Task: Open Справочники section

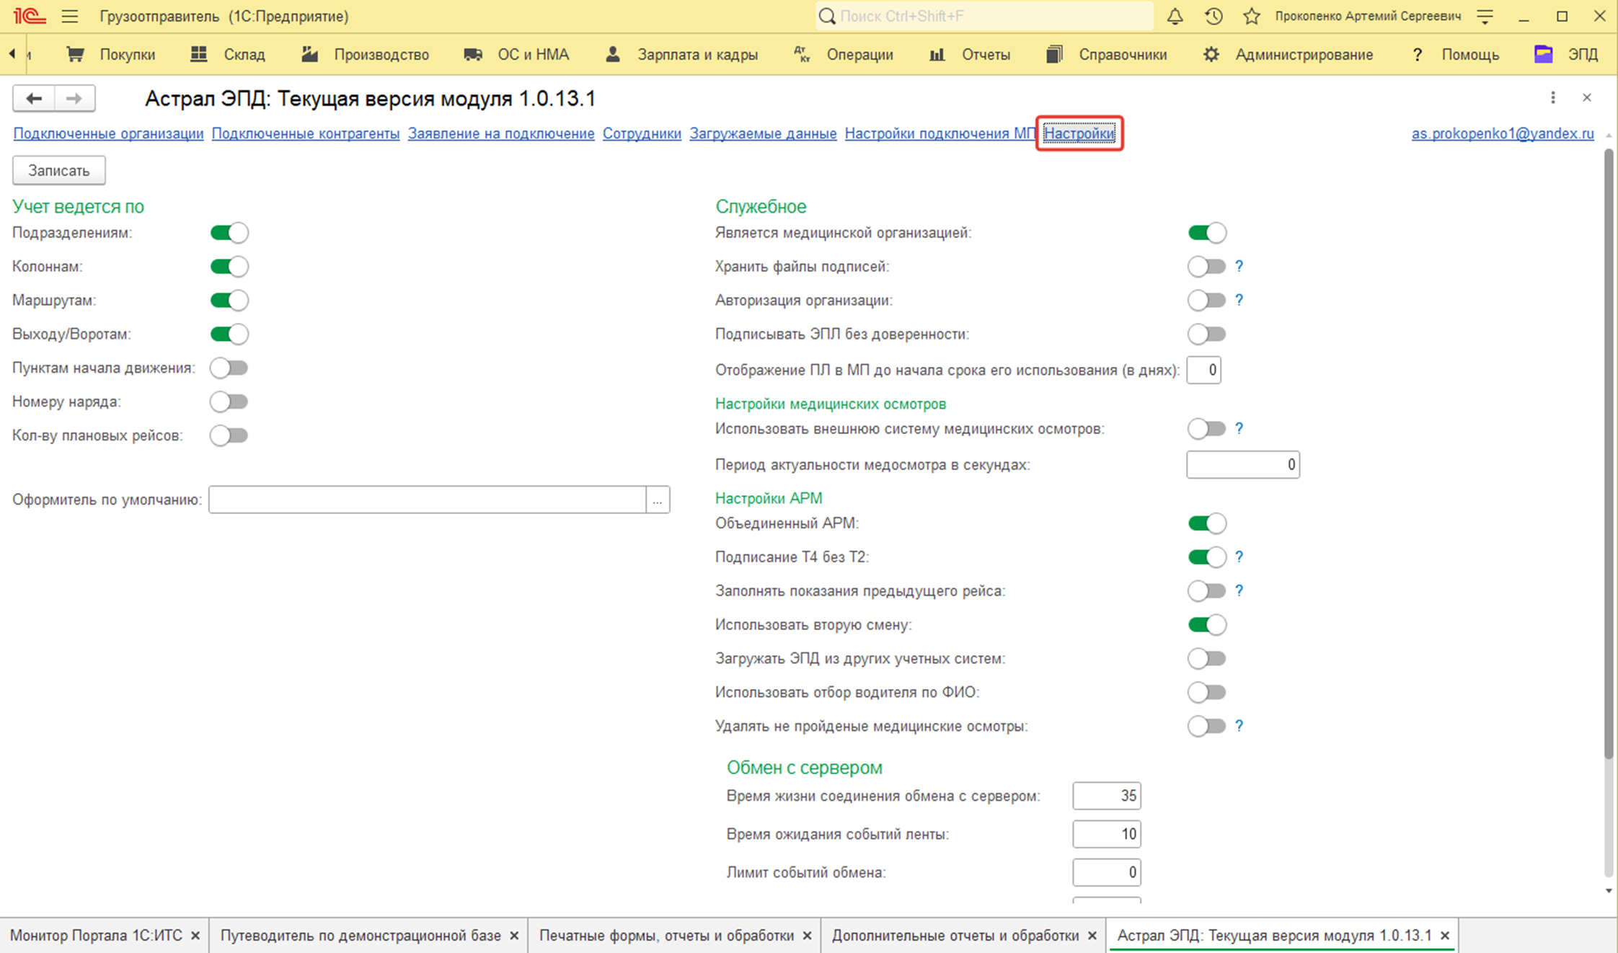Action: 1107,54
